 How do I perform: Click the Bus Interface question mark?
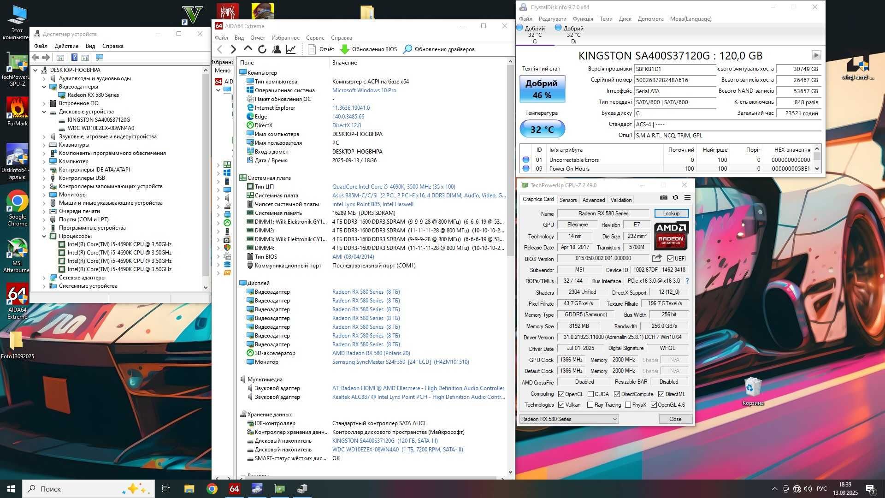(687, 281)
